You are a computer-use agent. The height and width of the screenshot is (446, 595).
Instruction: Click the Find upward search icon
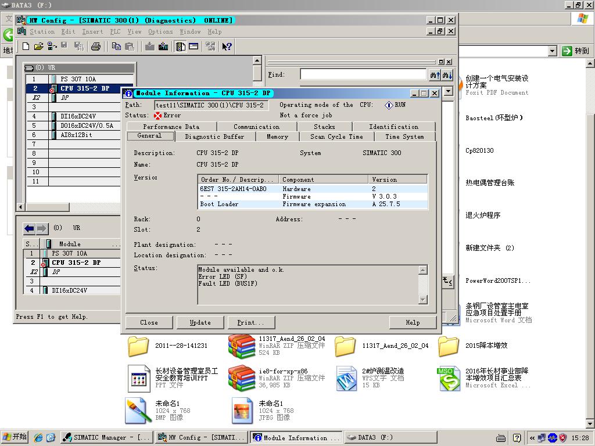pos(435,75)
